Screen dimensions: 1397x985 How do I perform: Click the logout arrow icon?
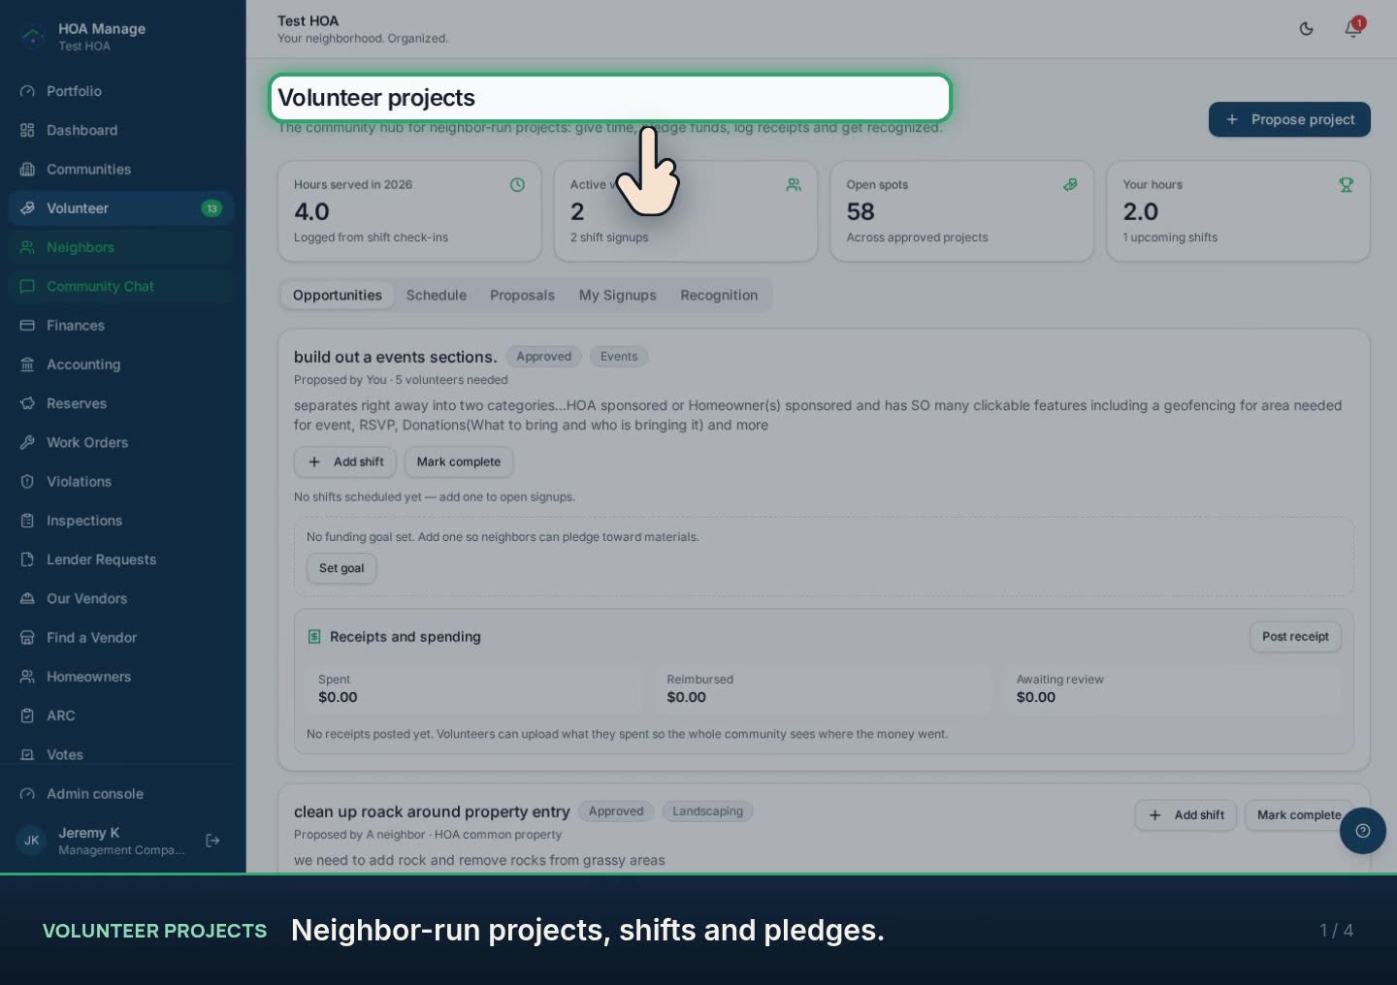click(212, 841)
